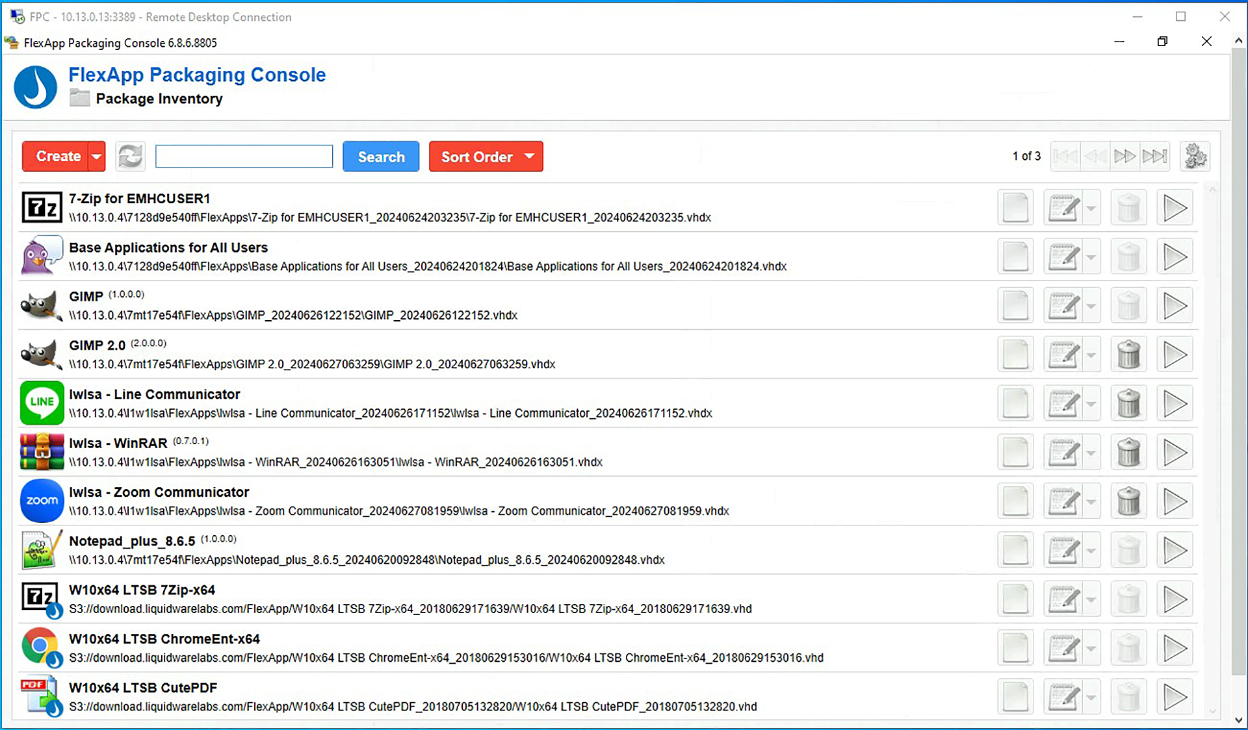Open the Sort Order dropdown
This screenshot has height=730, width=1248.
(x=486, y=157)
